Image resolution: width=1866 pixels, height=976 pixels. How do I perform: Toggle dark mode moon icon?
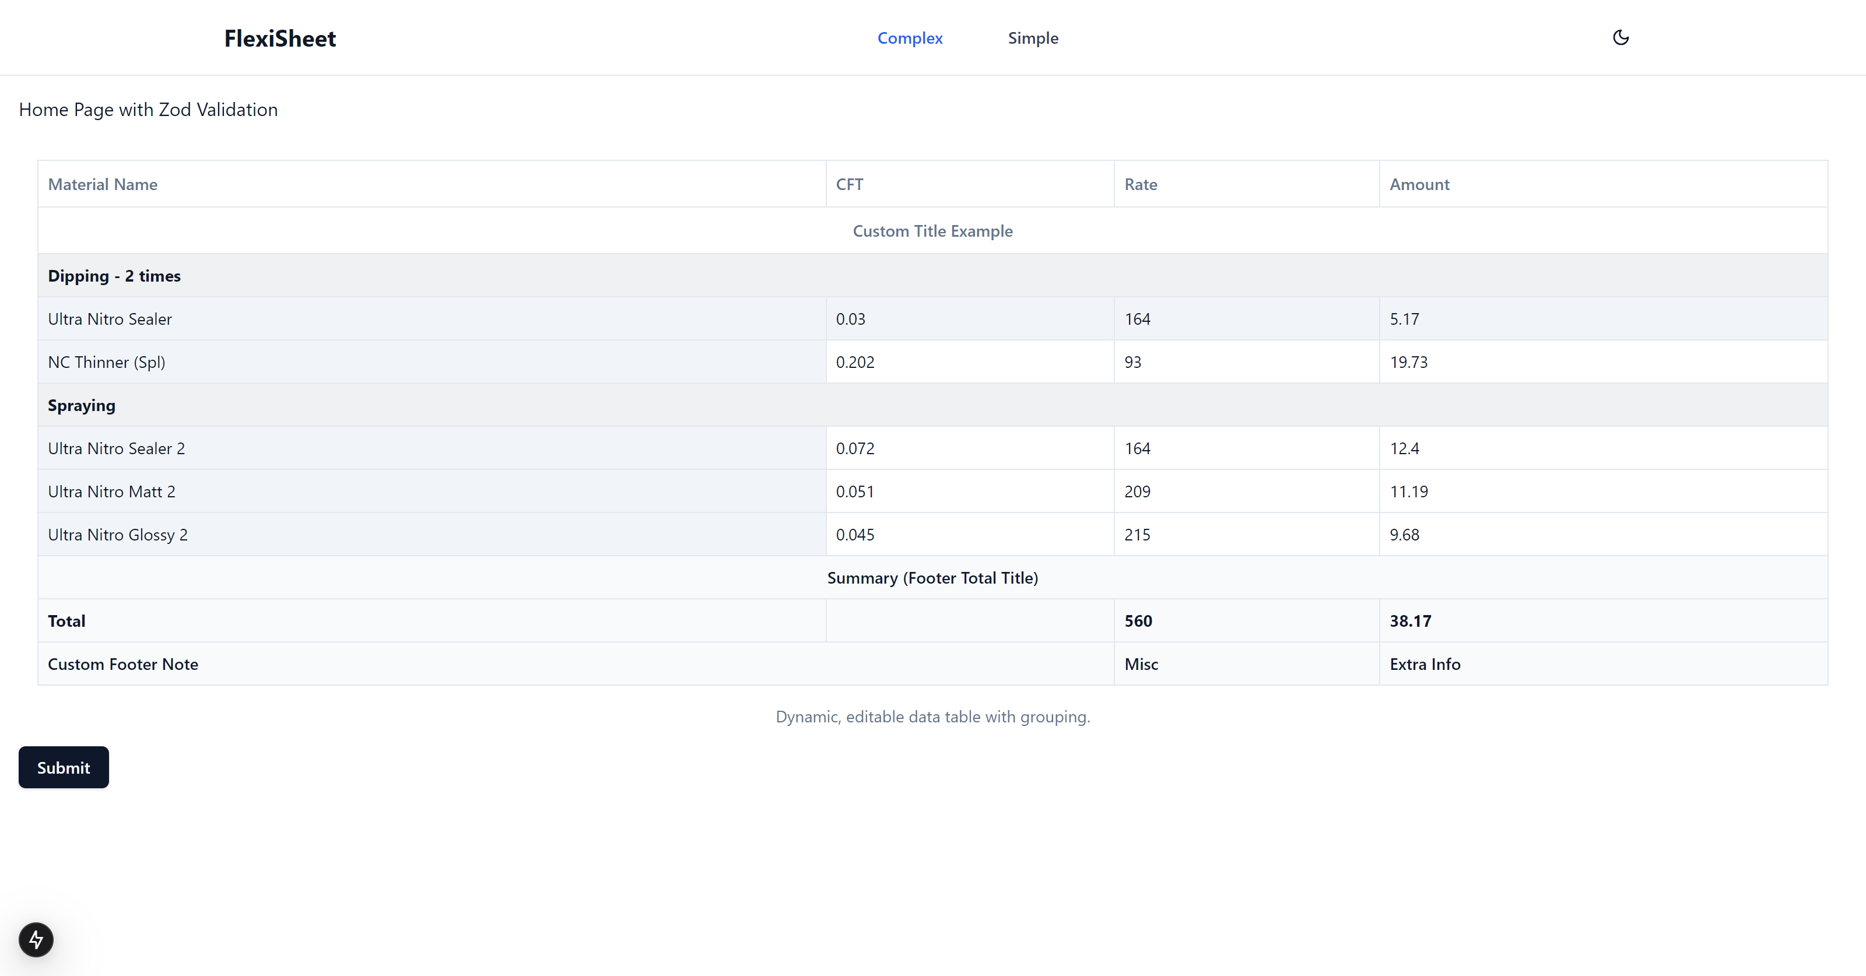1621,38
